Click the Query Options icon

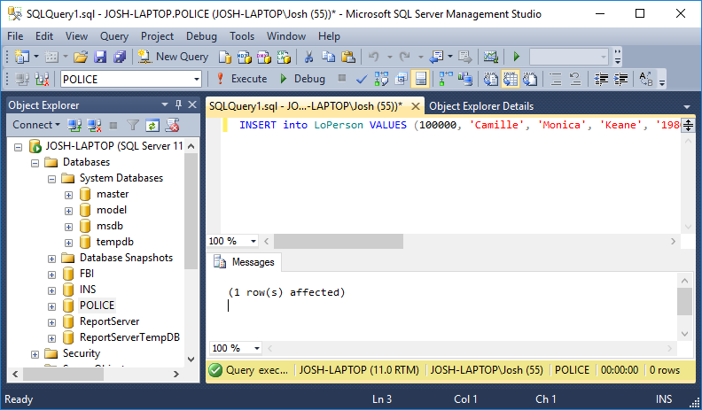click(x=402, y=79)
